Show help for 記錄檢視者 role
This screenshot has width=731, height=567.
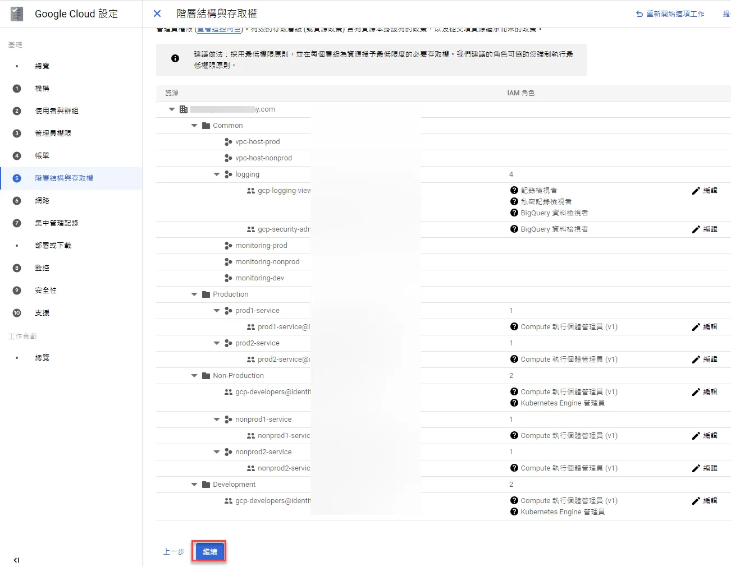(514, 190)
